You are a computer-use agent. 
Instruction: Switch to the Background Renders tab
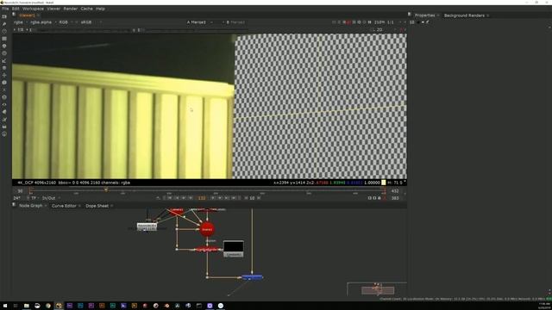coord(464,15)
